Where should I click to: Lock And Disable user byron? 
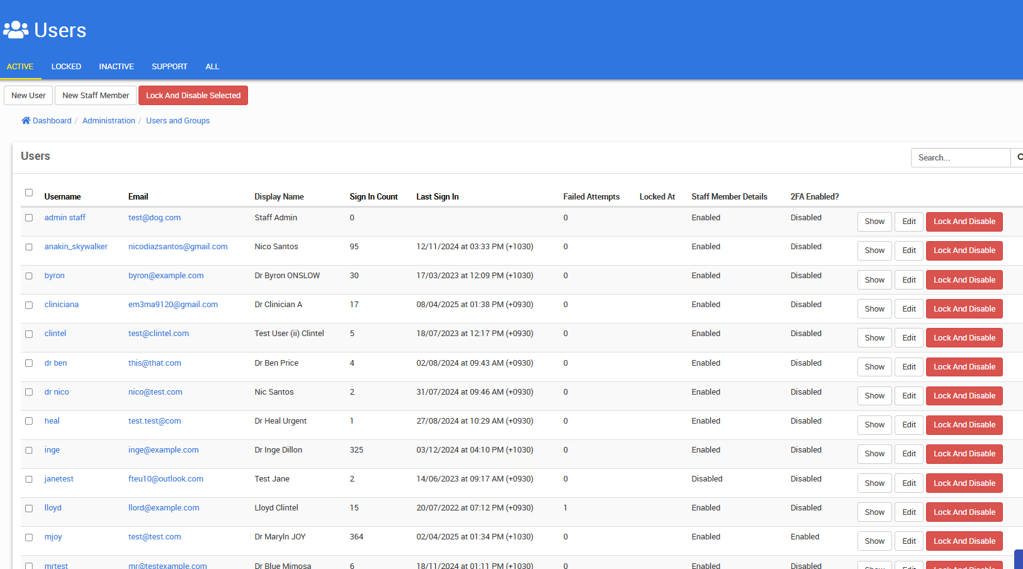[x=964, y=280]
